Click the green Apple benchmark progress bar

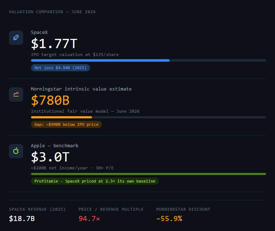149,174
